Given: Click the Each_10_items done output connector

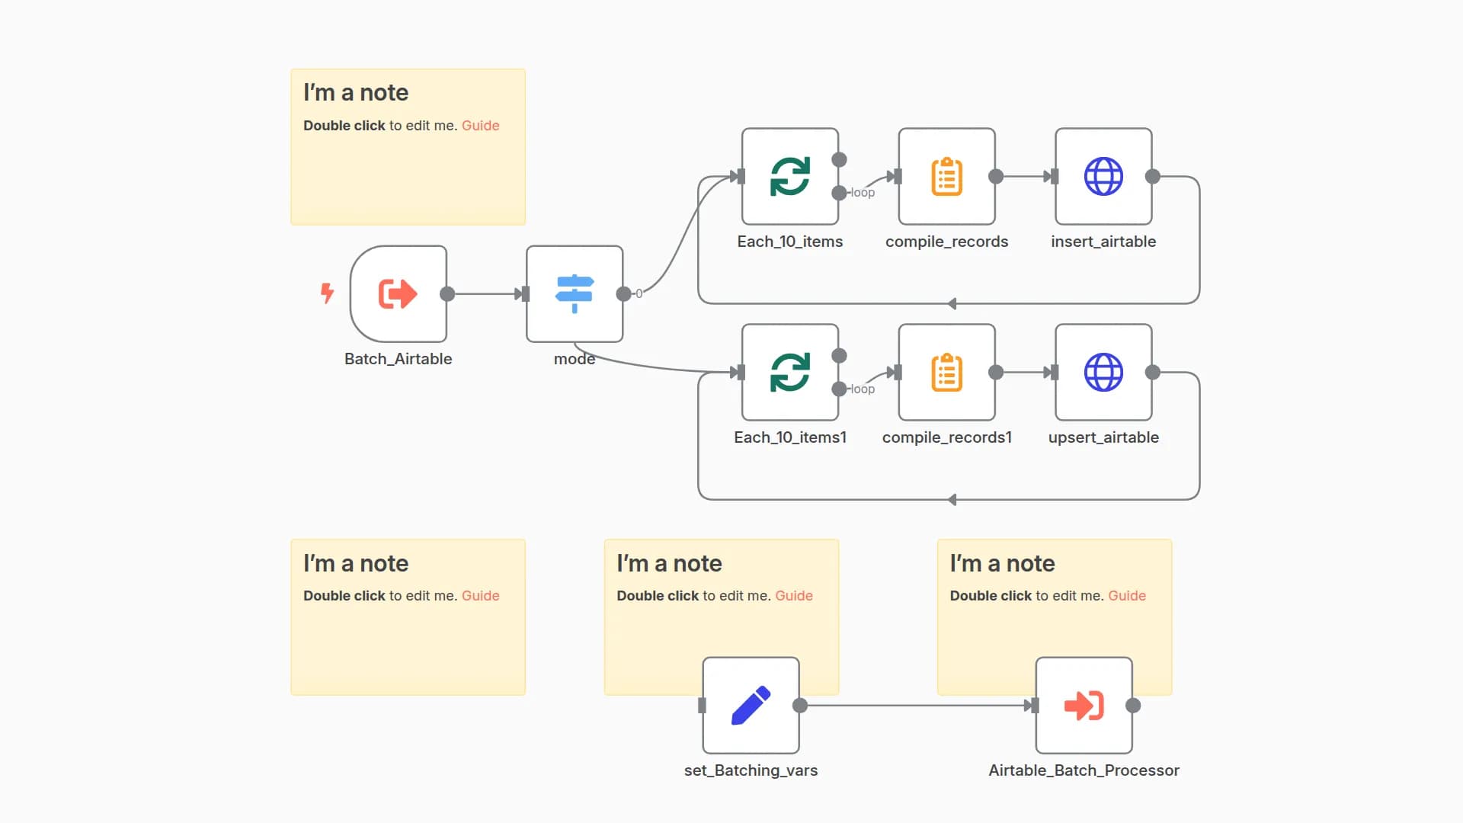Looking at the screenshot, I should (x=839, y=159).
